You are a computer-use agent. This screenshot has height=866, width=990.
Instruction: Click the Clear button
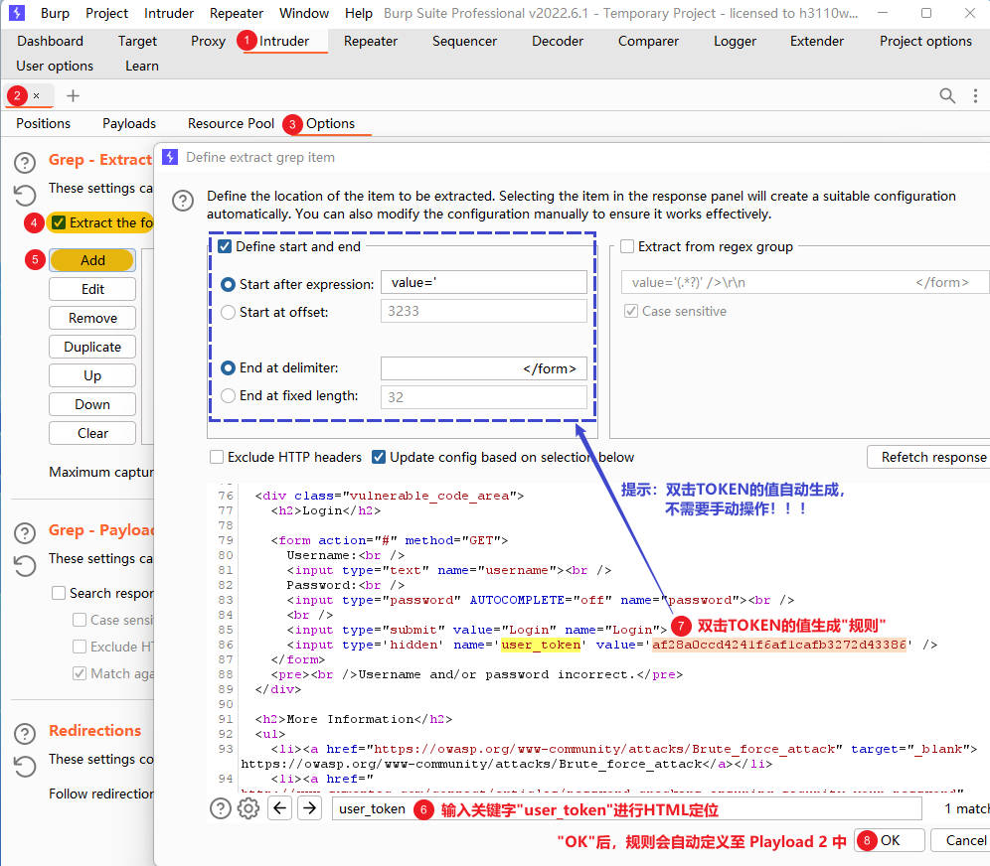point(92,433)
